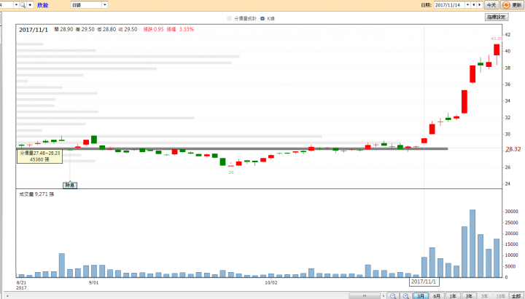Click the 今天 (today) button
This screenshot has height=299, width=525.
[x=491, y=5]
